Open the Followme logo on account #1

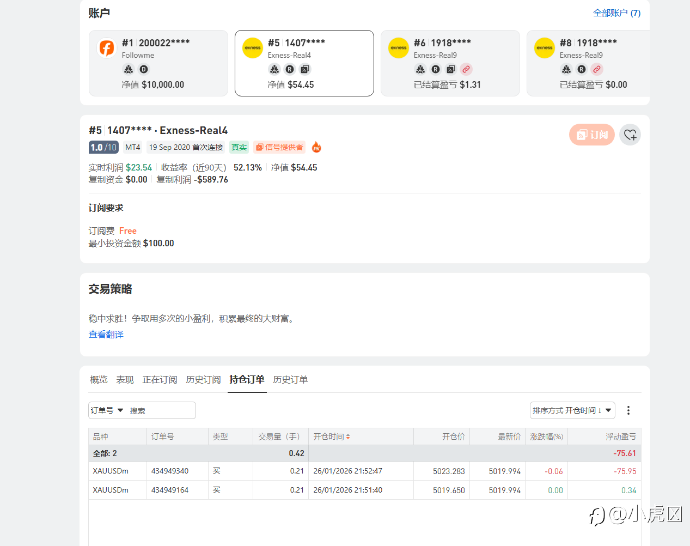coord(107,48)
